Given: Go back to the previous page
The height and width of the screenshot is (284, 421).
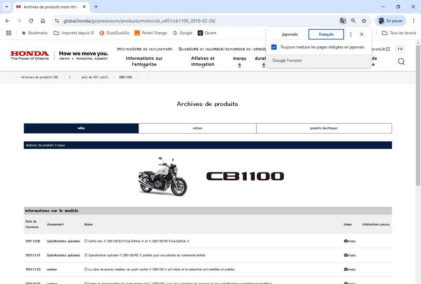Looking at the screenshot, I should click(7, 21).
